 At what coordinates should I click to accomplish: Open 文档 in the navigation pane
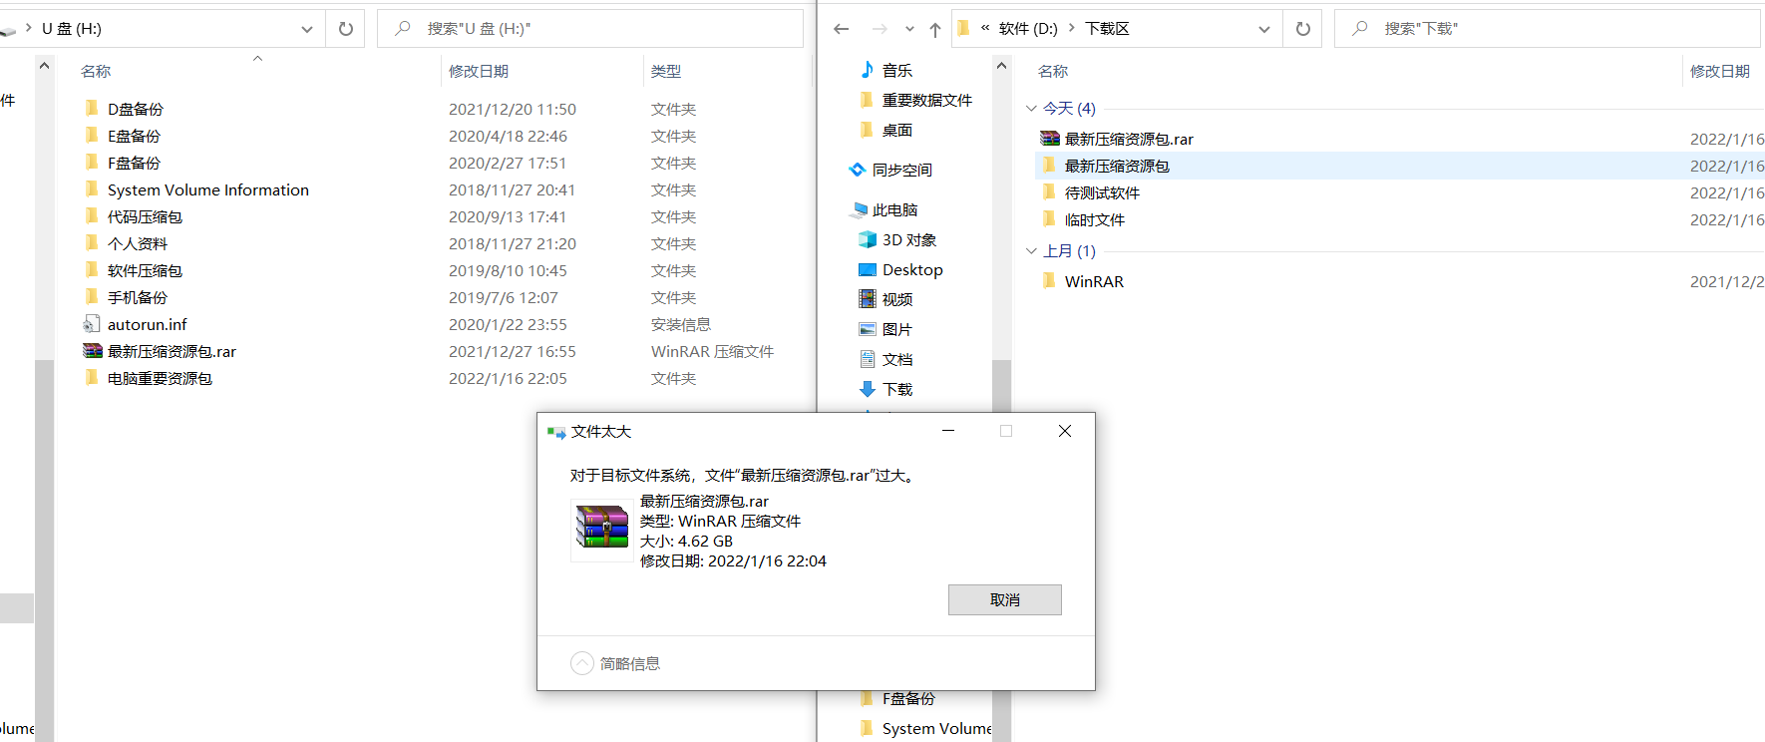point(897,359)
